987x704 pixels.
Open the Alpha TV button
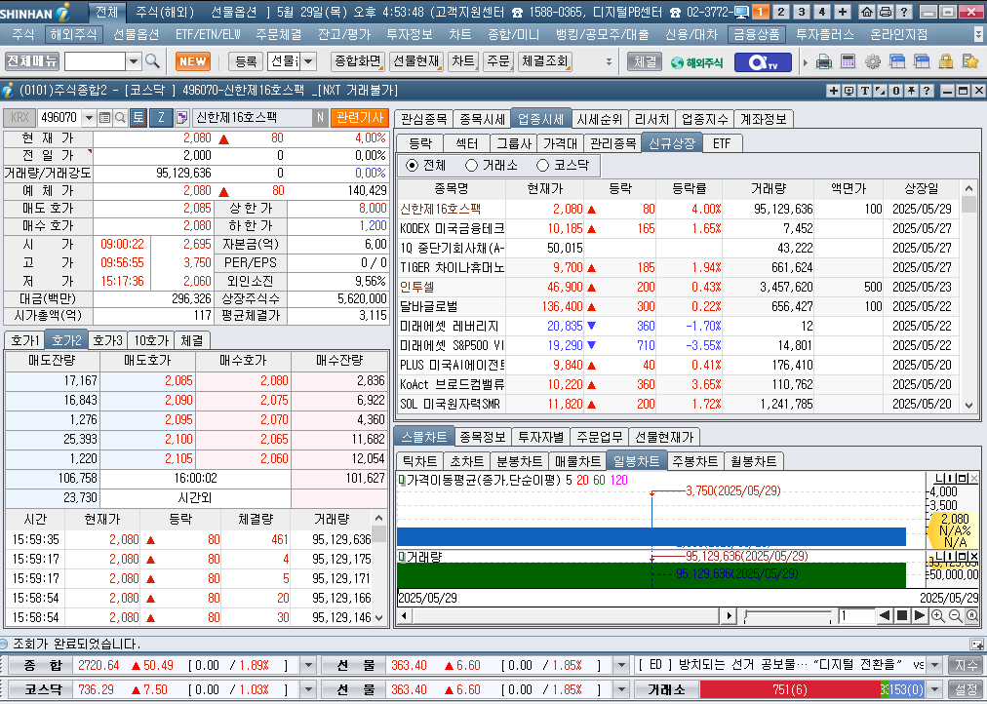(x=763, y=62)
